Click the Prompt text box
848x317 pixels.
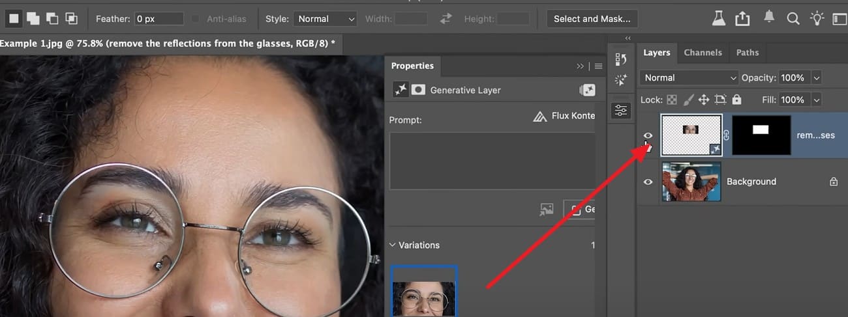click(x=492, y=161)
